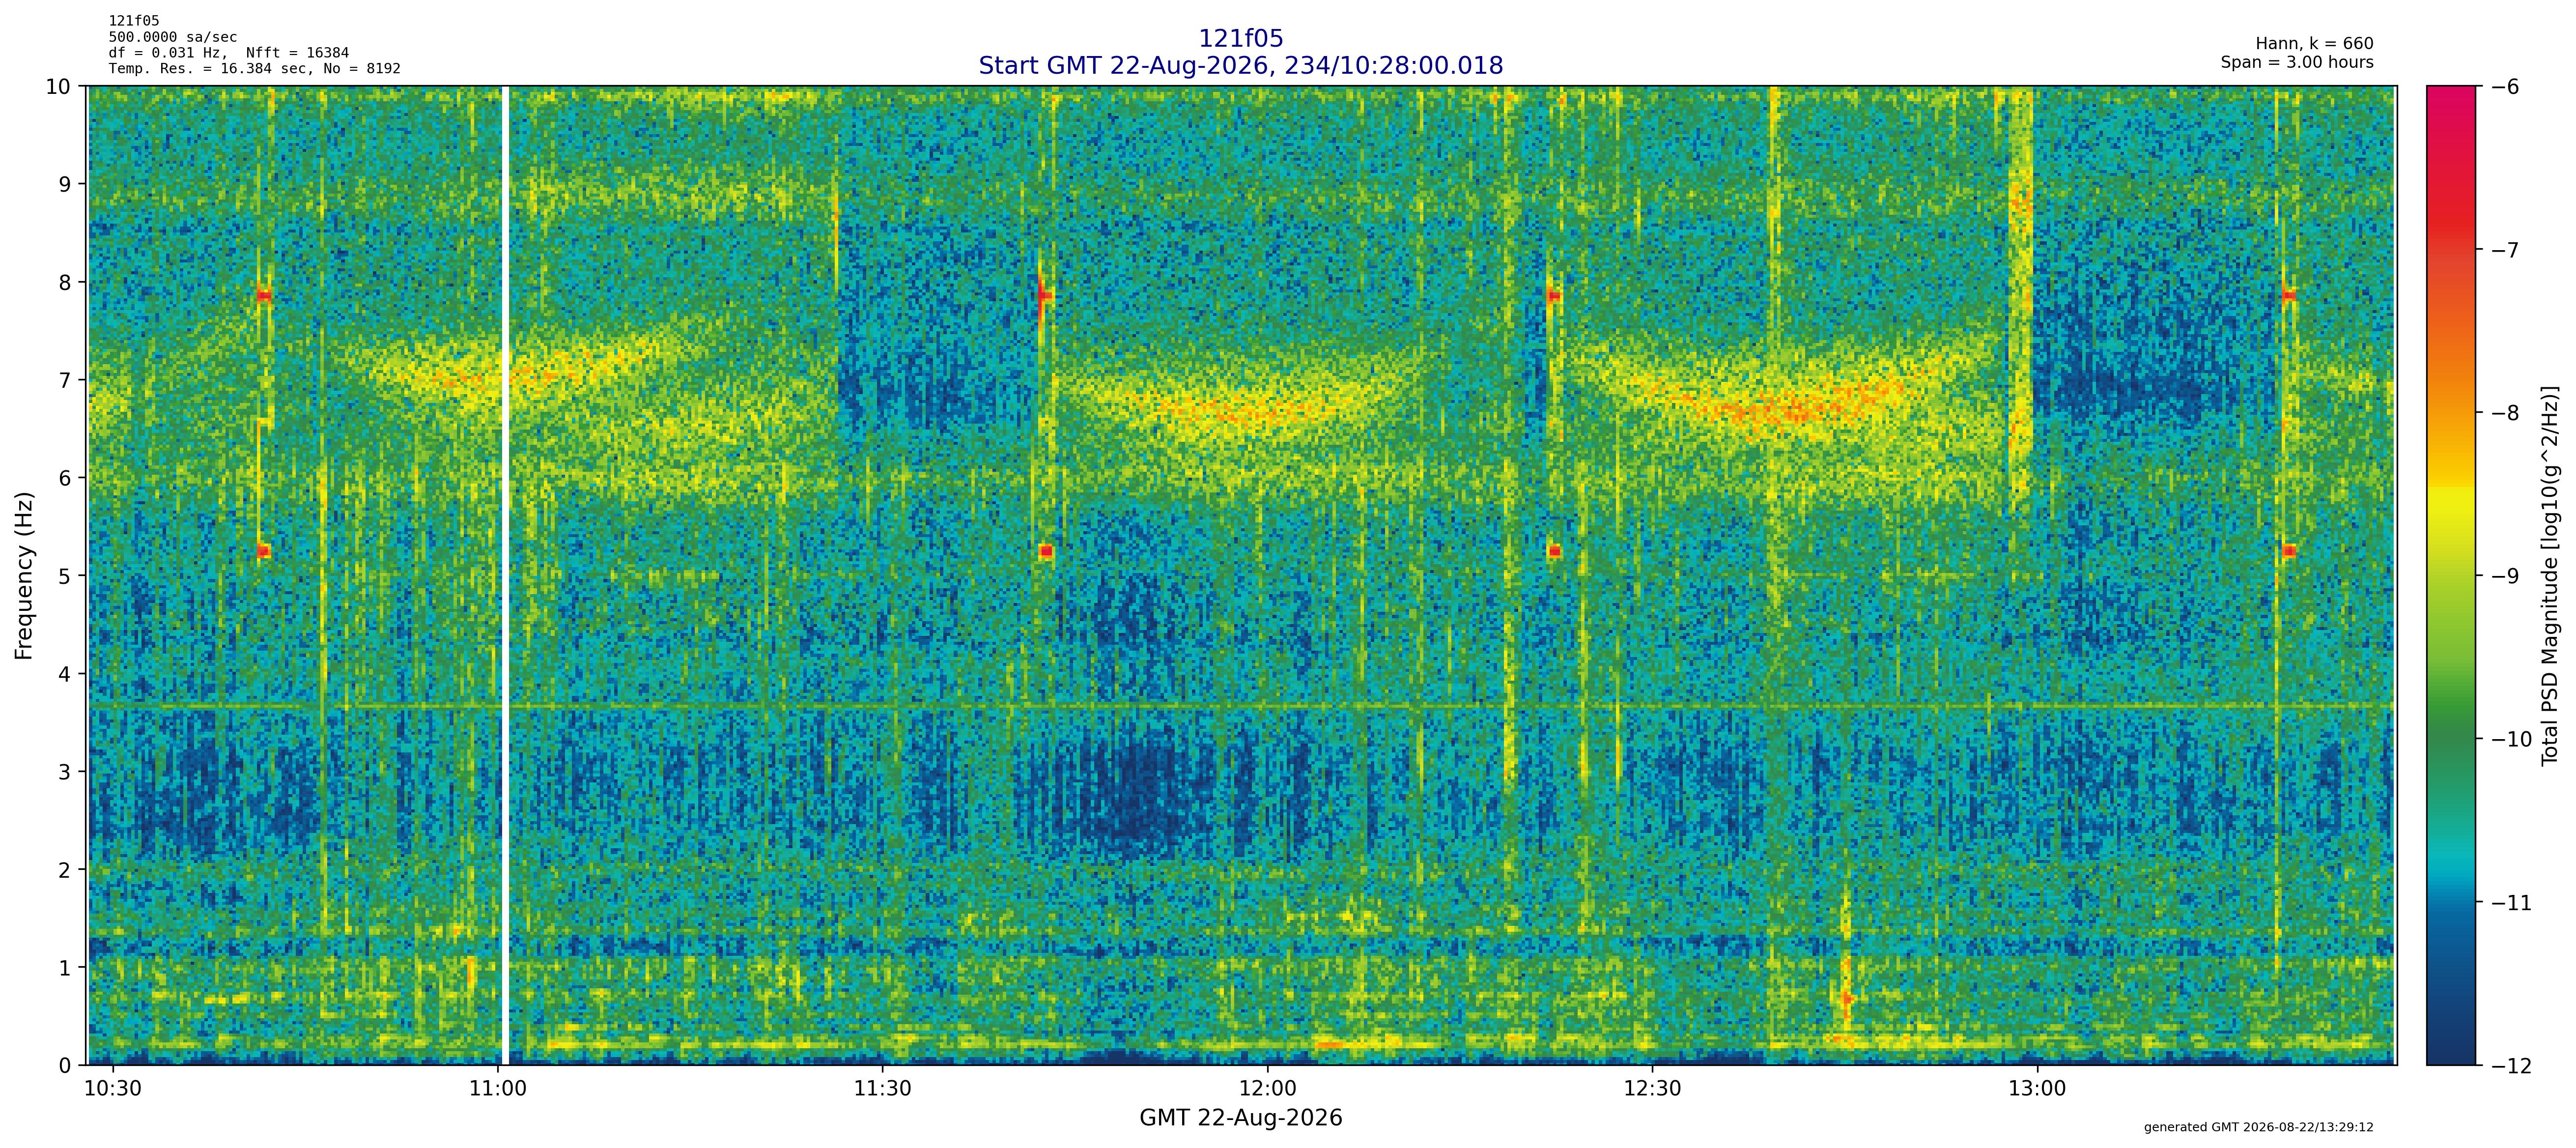The image size is (2576, 1148).
Task: Select frequency axis tick label 8
Action: tap(65, 282)
